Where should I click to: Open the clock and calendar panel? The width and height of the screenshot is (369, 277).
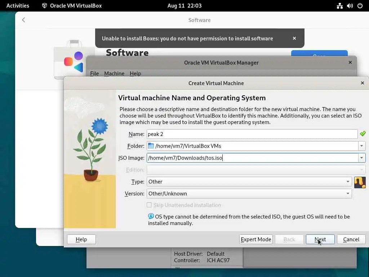pos(184,6)
